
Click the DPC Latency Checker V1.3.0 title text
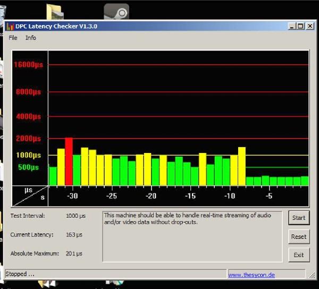click(56, 26)
